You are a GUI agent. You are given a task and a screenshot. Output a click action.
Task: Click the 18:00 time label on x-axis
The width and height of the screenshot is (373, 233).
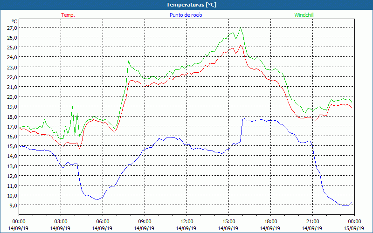(270, 222)
